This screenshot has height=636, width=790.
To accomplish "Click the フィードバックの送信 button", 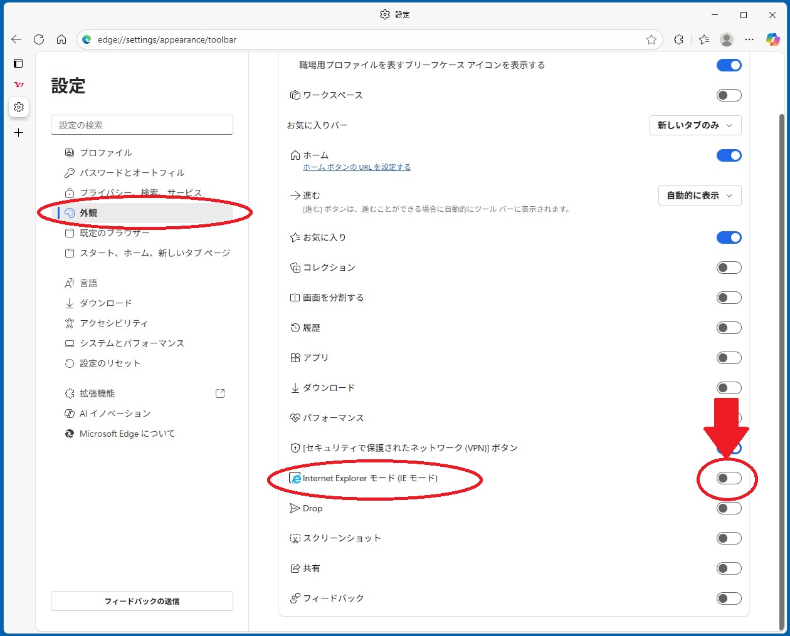I will click(142, 601).
